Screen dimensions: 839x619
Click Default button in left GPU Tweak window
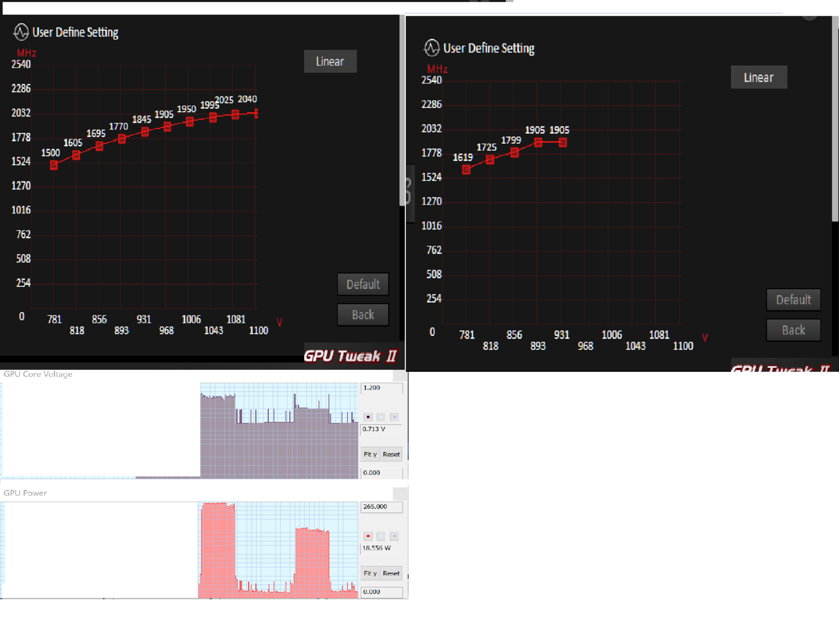pos(363,284)
